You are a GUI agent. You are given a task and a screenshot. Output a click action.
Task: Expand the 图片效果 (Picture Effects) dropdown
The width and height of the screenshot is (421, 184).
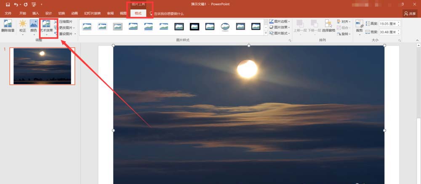280,27
